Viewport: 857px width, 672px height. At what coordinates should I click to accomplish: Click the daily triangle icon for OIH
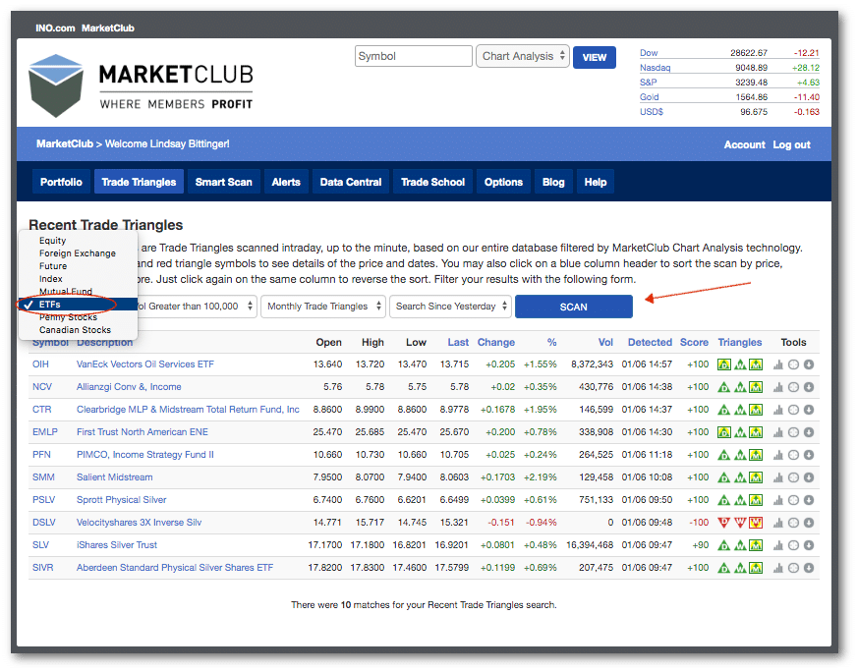tap(723, 364)
